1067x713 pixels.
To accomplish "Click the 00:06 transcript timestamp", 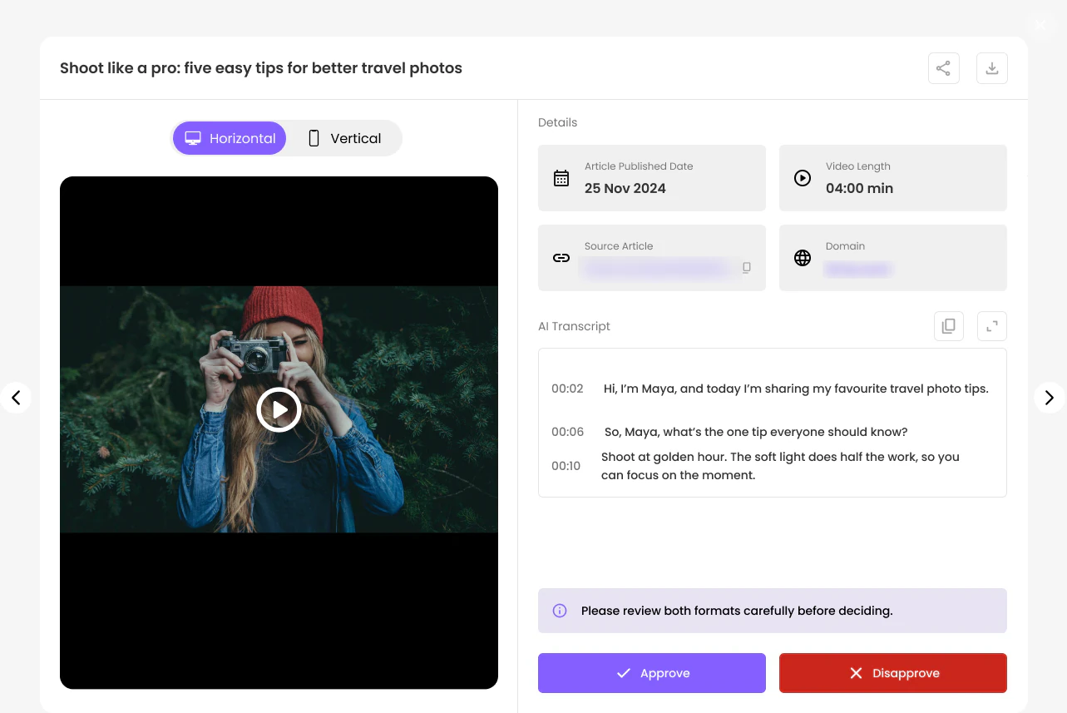I will 567,432.
